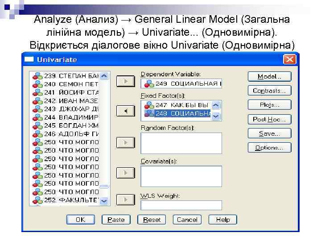Open the Options... dialog
Image resolution: width=321 pixels, height=241 pixels.
pos(269,148)
